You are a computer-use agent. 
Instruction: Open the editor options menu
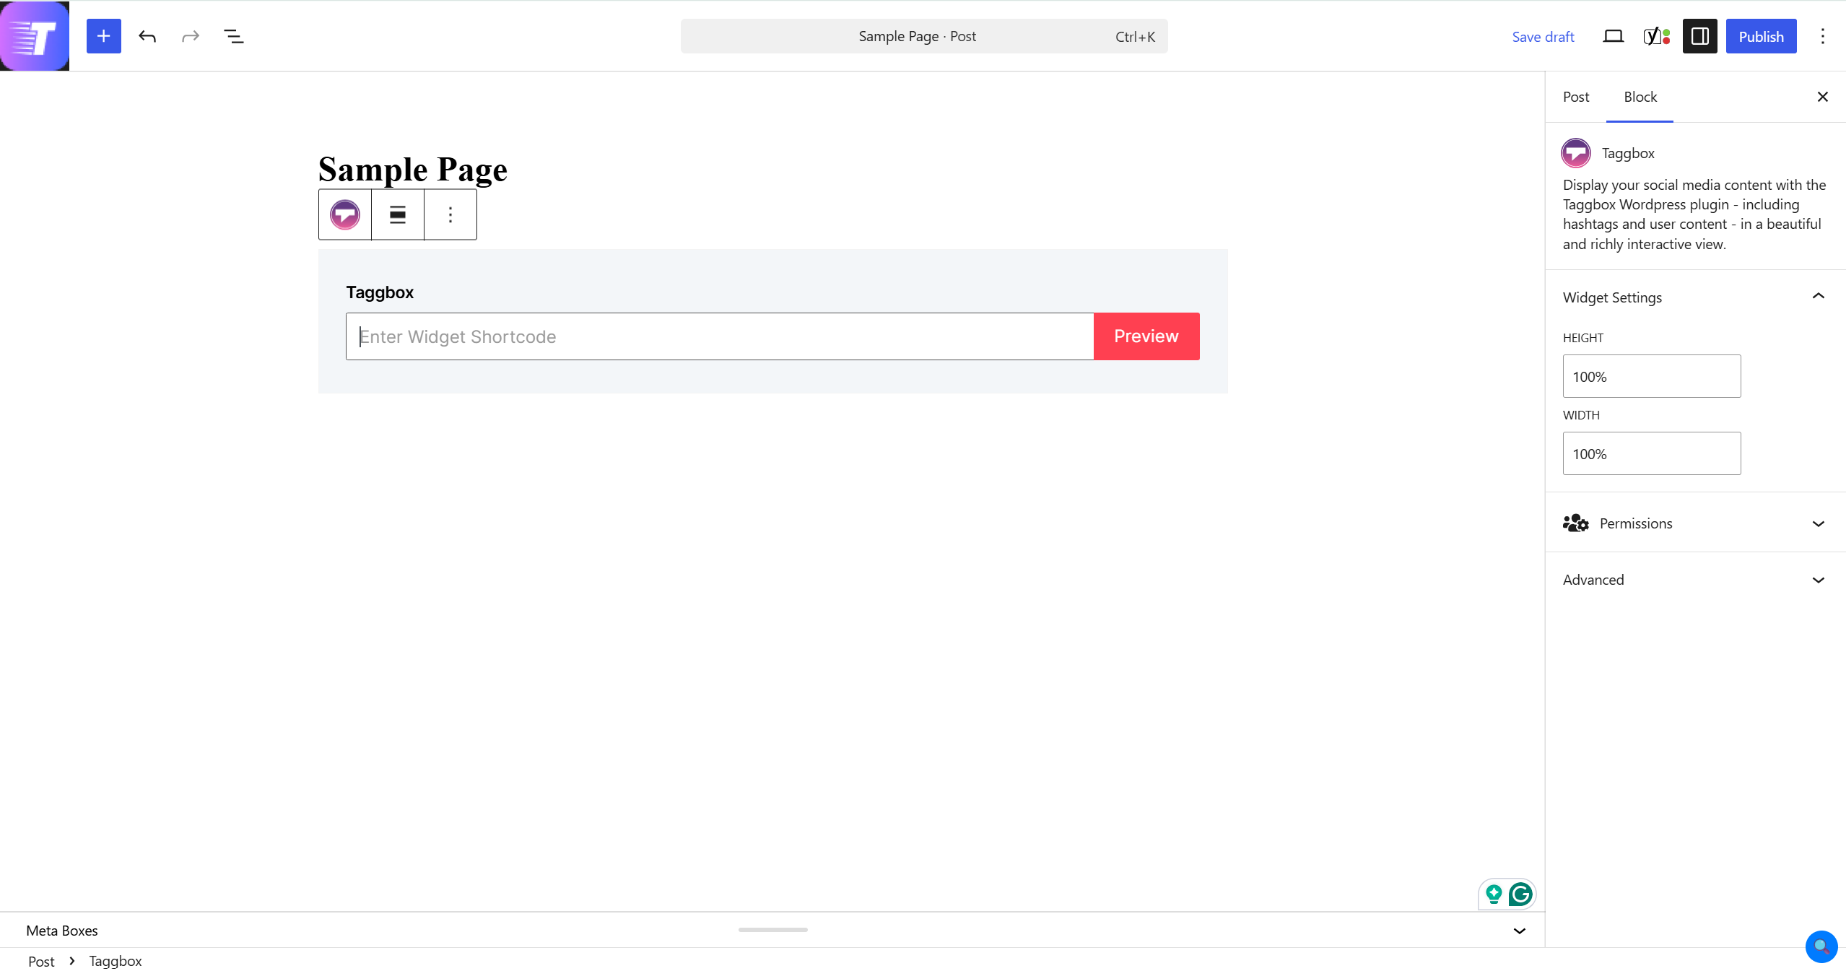pos(1823,36)
